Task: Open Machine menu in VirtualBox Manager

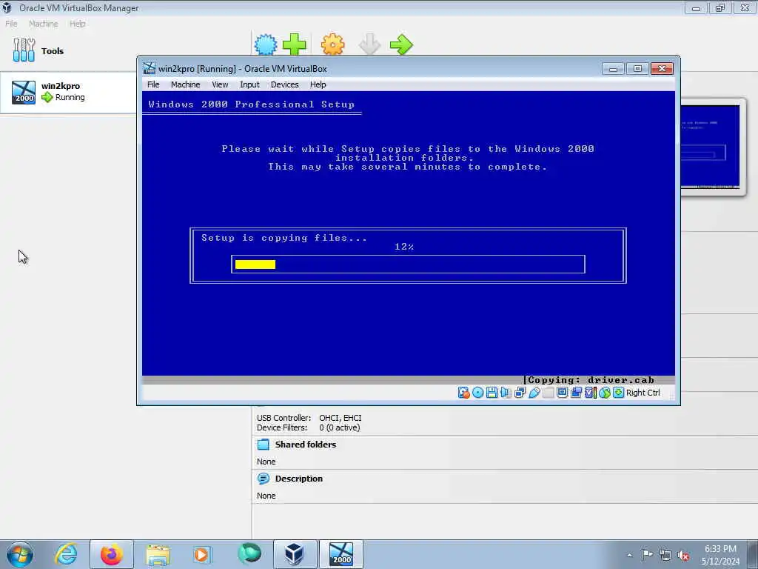Action: point(43,24)
